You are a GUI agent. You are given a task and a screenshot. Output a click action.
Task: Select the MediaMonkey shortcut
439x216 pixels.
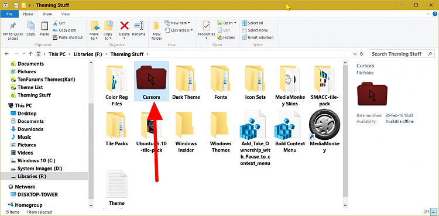[324, 132]
